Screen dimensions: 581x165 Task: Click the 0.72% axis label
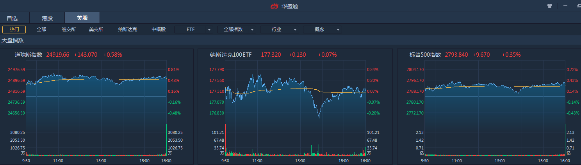pos(572,70)
